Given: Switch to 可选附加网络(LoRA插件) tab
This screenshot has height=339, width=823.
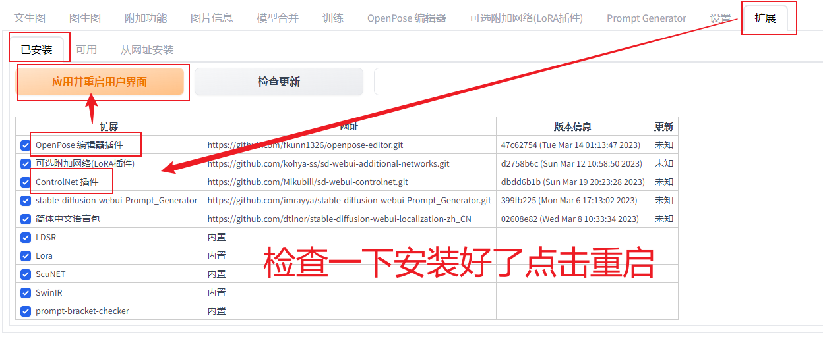Looking at the screenshot, I should 526,18.
